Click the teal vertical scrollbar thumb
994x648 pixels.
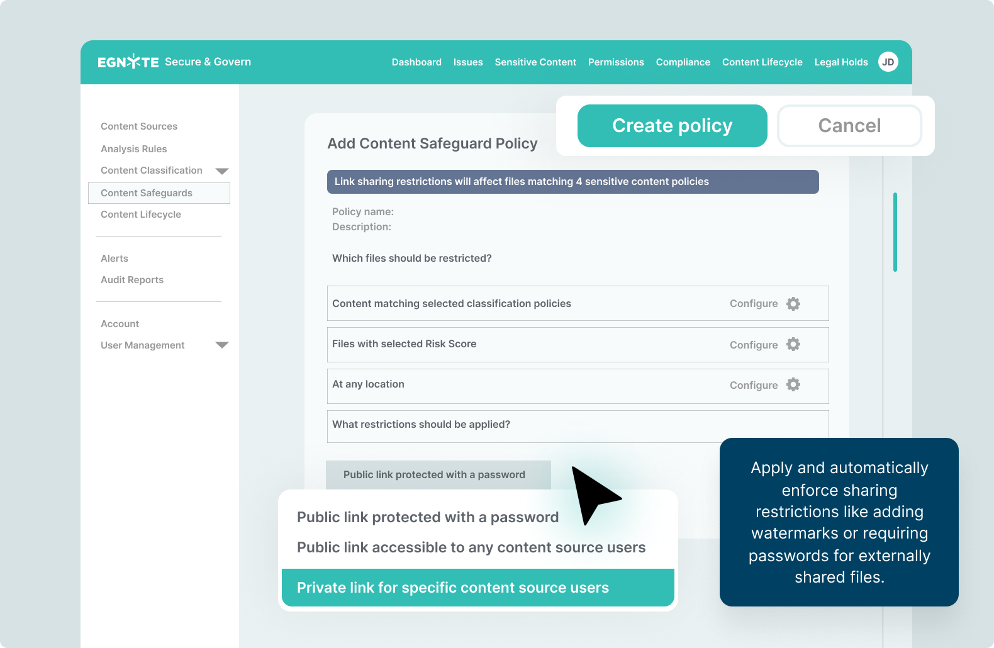(x=895, y=232)
